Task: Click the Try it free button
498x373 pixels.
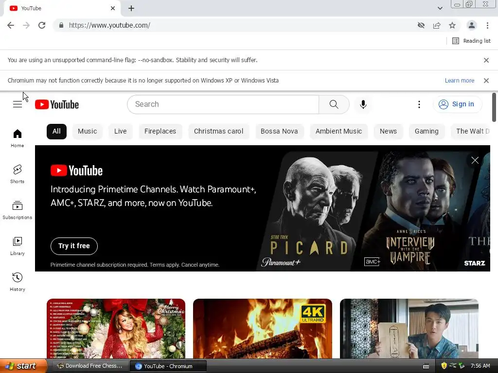Action: pos(74,246)
